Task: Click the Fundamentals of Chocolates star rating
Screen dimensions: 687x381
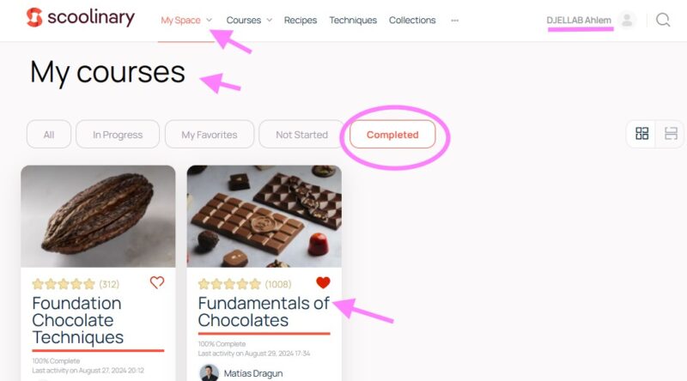Action: pos(229,284)
